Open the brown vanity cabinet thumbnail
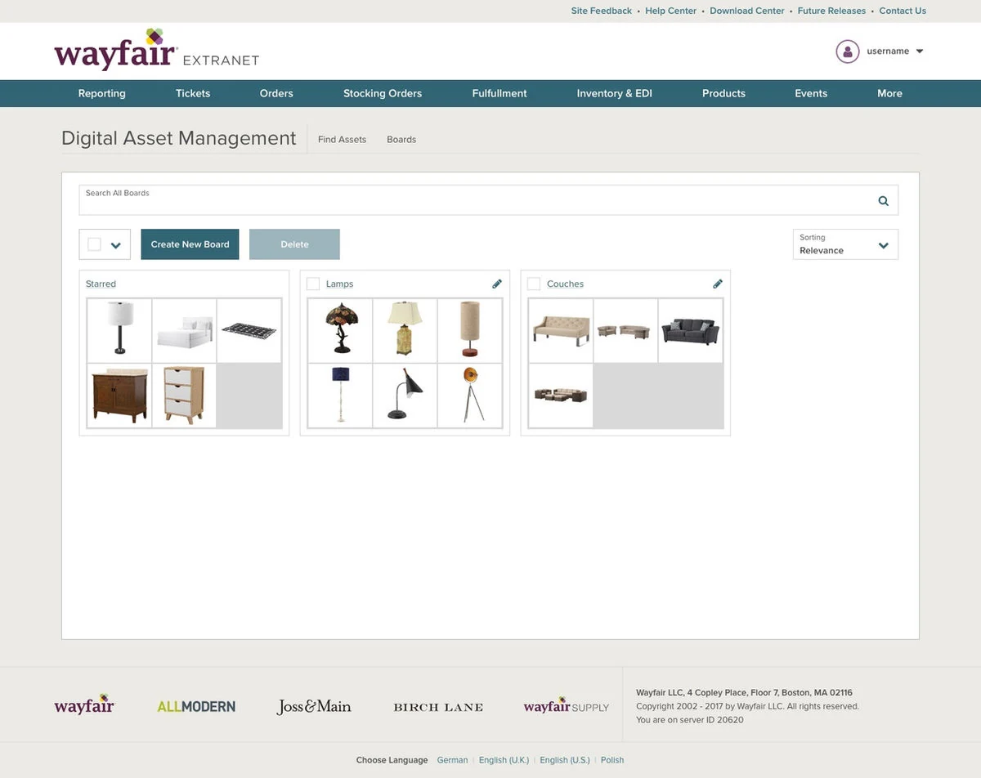The image size is (981, 778). tap(119, 396)
